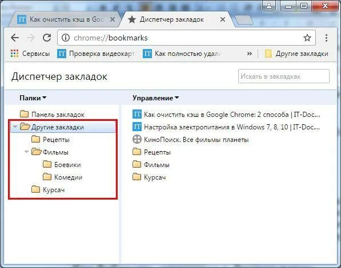Show hidden bookmarks via the » chevron
The image size is (341, 268).
250,54
